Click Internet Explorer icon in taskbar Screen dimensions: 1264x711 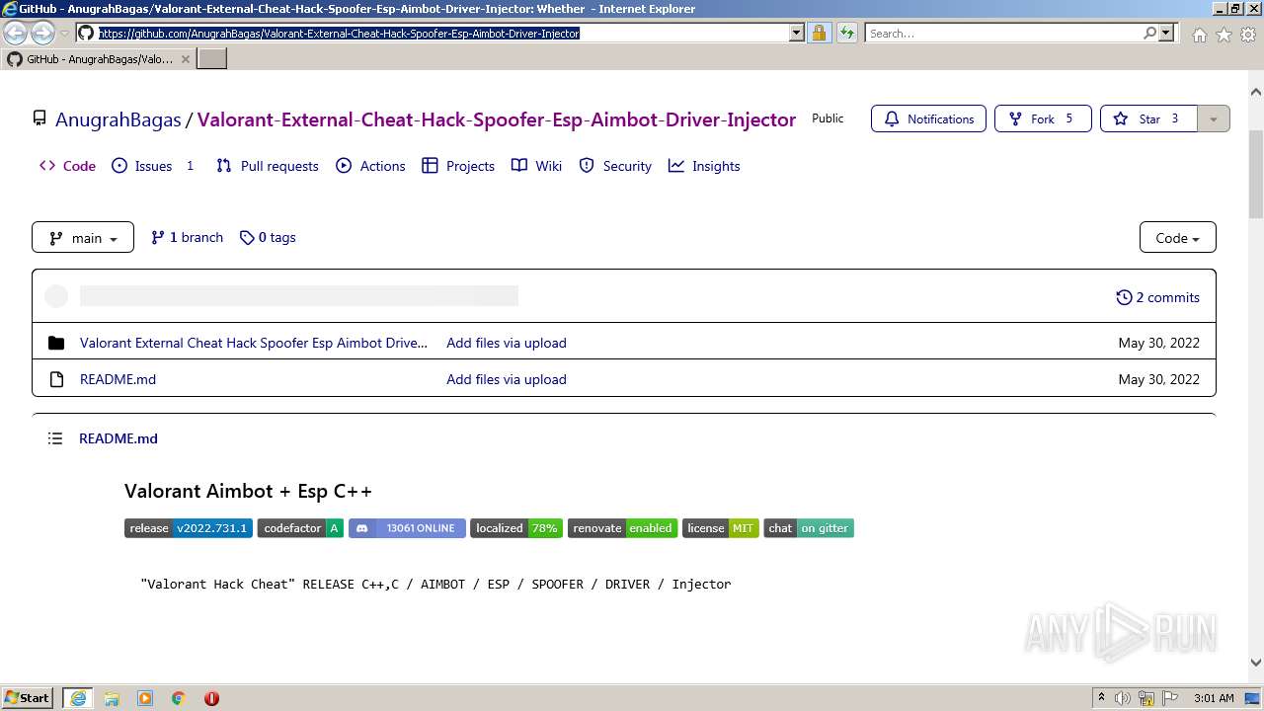78,698
